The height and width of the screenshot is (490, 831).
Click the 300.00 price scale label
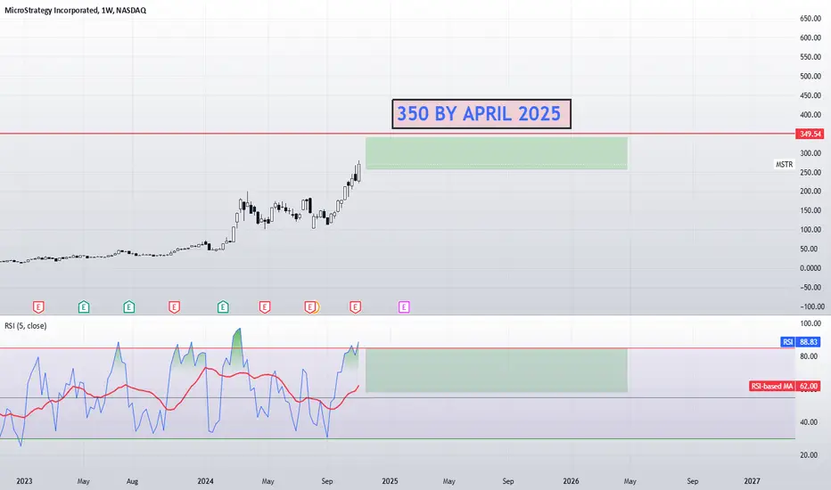810,153
